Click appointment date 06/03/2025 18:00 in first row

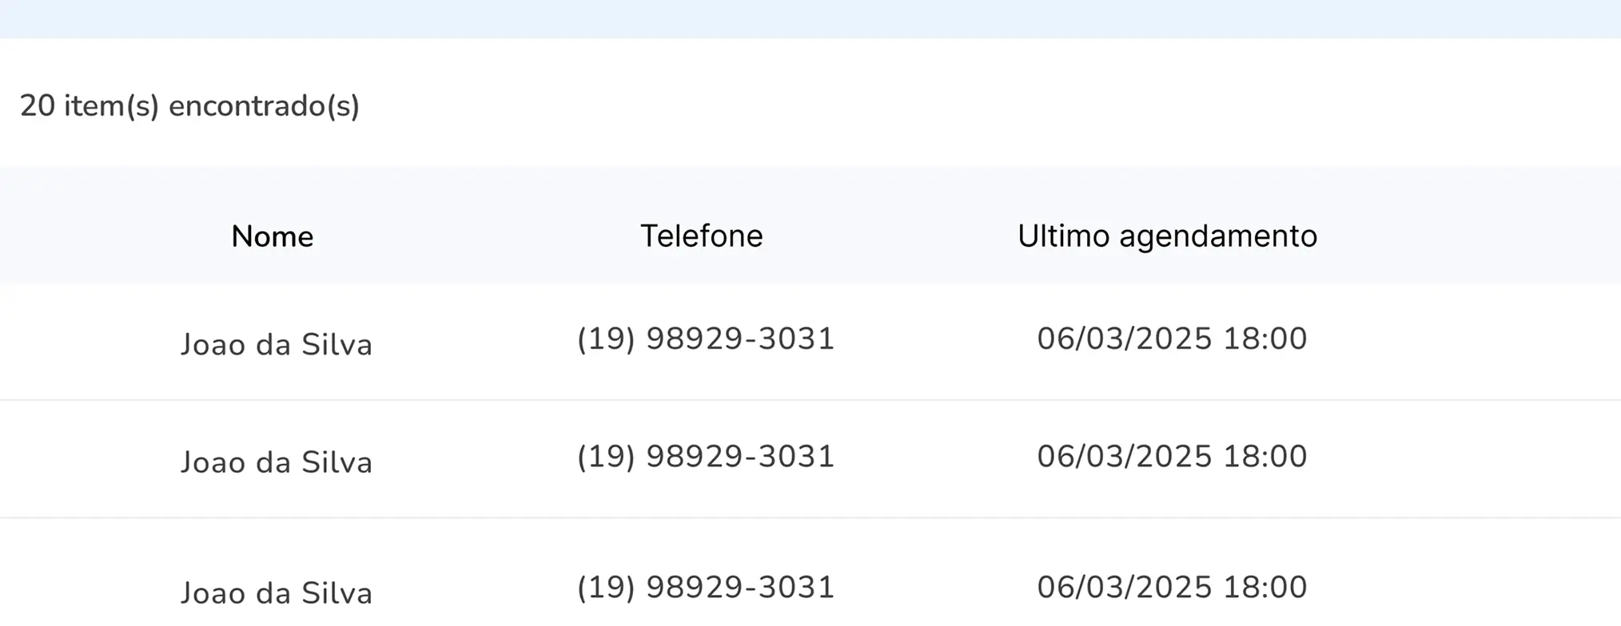click(x=1171, y=338)
